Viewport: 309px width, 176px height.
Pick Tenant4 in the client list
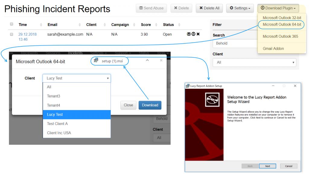tap(77, 105)
